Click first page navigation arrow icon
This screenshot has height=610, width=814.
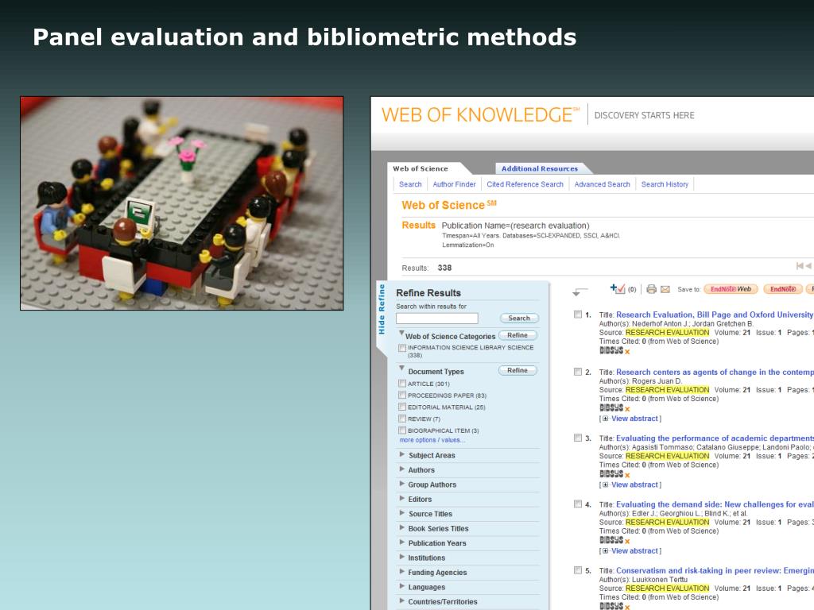(800, 266)
